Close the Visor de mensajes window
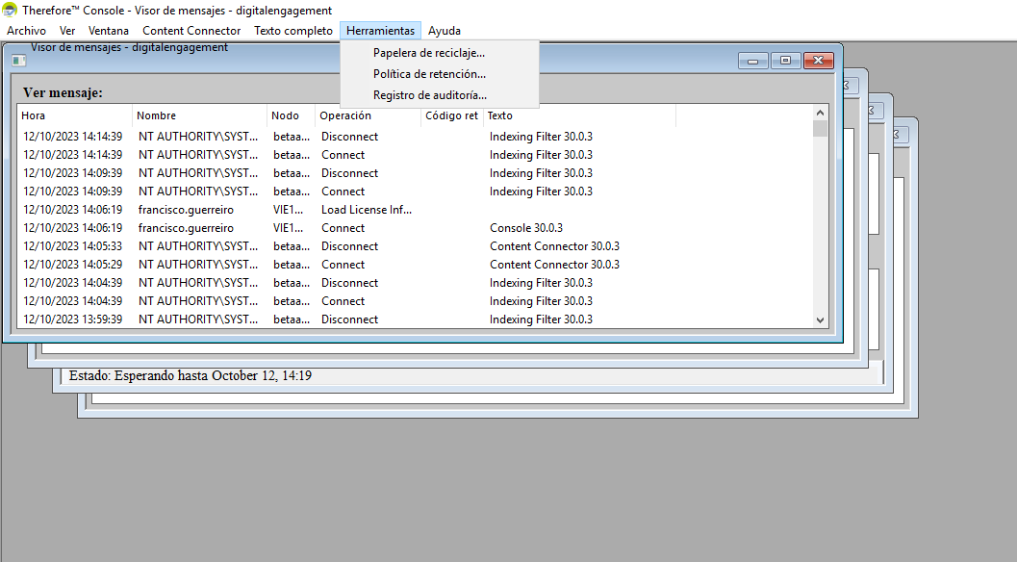The image size is (1017, 562). 819,61
